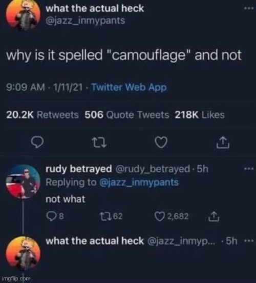Screen dimensions: 256x283
Task: View the 506 Quote Tweets list
Action: [127, 115]
